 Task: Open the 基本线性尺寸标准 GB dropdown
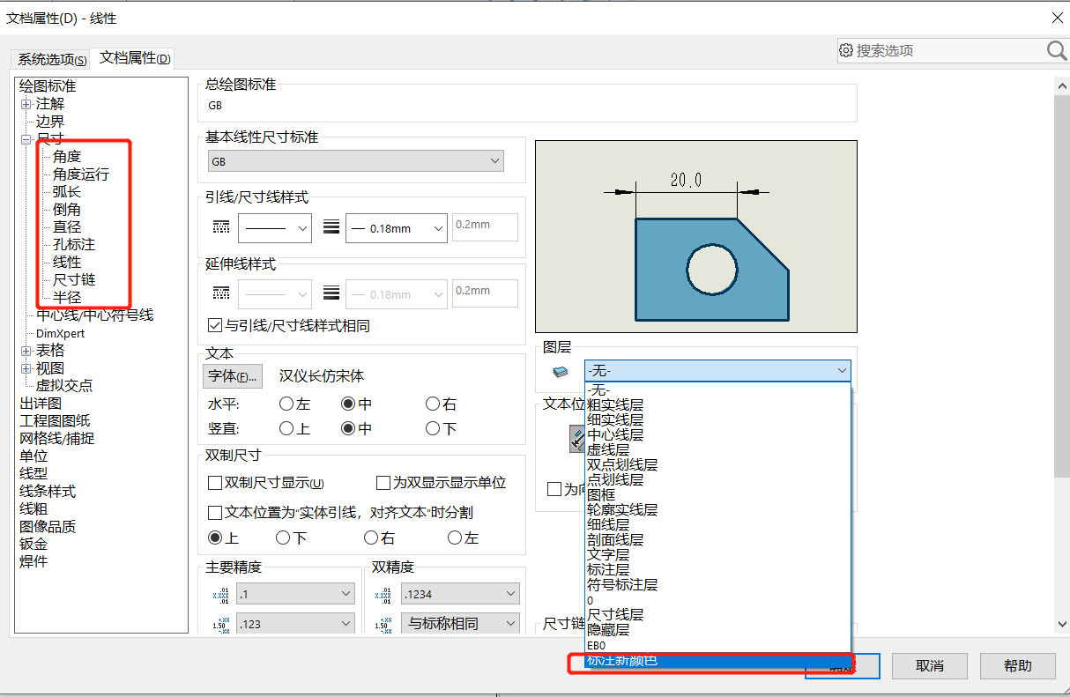coord(355,161)
